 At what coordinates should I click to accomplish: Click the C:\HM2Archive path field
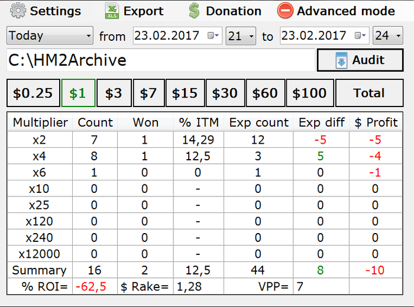click(161, 60)
